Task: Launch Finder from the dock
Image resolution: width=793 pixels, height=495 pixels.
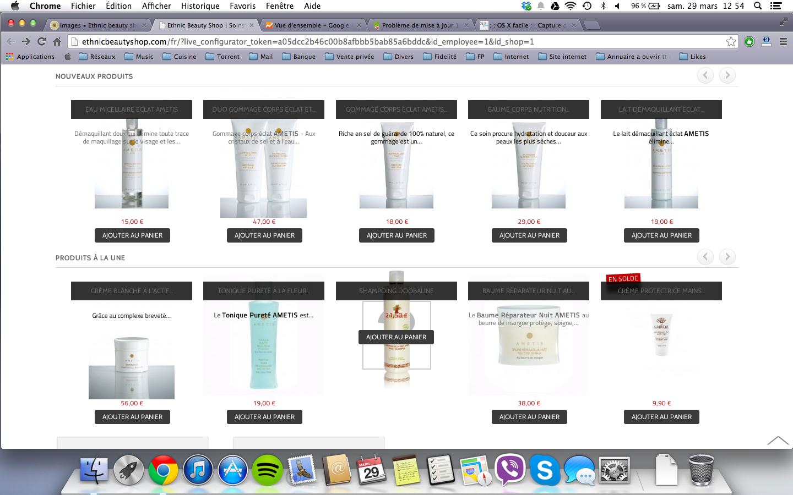Action: pyautogui.click(x=95, y=470)
